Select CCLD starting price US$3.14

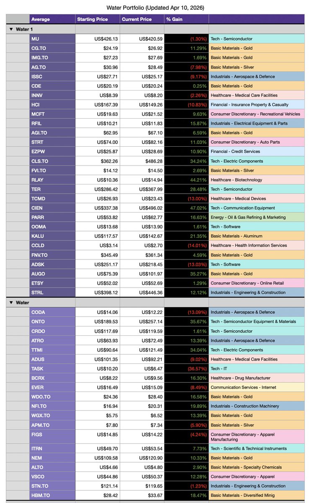[x=98, y=246]
